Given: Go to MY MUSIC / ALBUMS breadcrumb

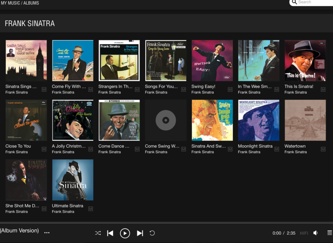Looking at the screenshot, I should point(20,3).
